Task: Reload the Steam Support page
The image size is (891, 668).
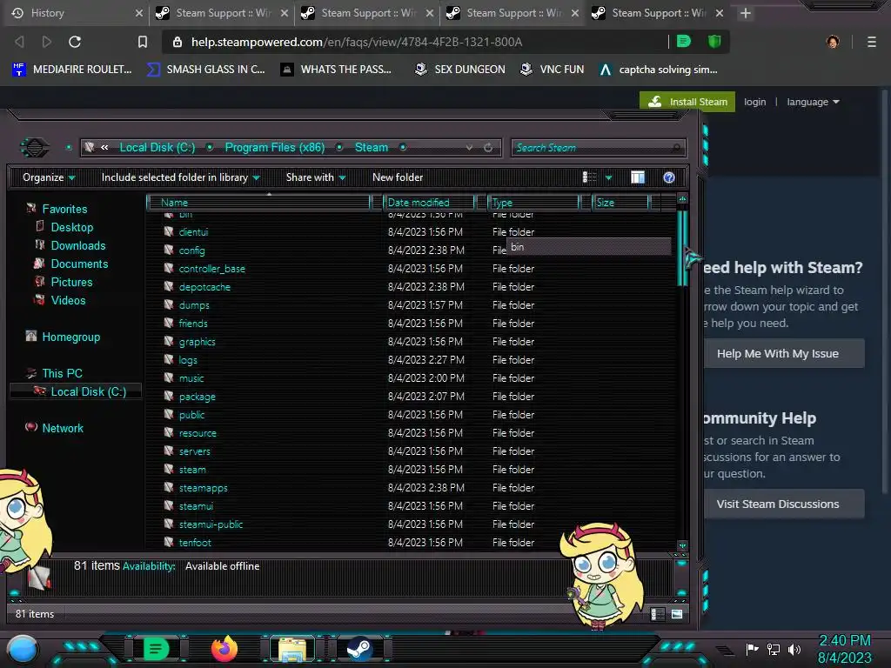Action: point(75,42)
